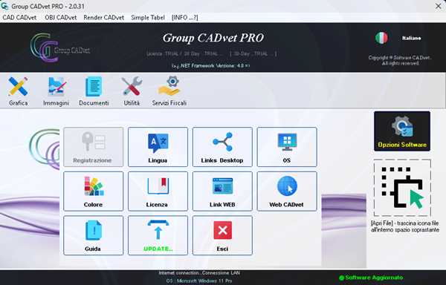Click the Italian flag language icon
Viewport: 446px width, 285px height.
(381, 38)
